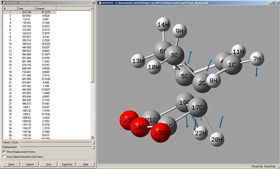
Task: Select mode 2 with frequency 60.5053
Action: (x=29, y=16)
